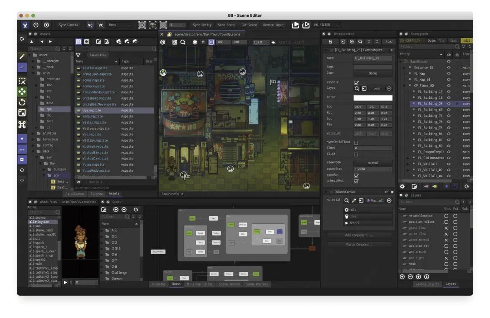Switch to the PaintCanvas tab
The height and width of the screenshot is (318, 490).
click(x=75, y=194)
